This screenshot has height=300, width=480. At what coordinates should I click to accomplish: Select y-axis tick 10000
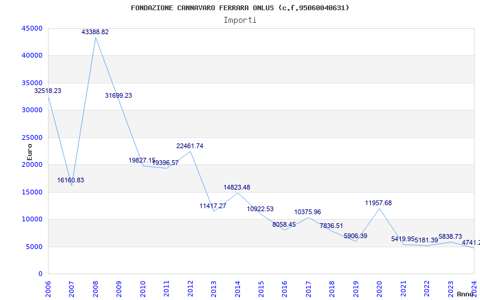(x=32, y=220)
